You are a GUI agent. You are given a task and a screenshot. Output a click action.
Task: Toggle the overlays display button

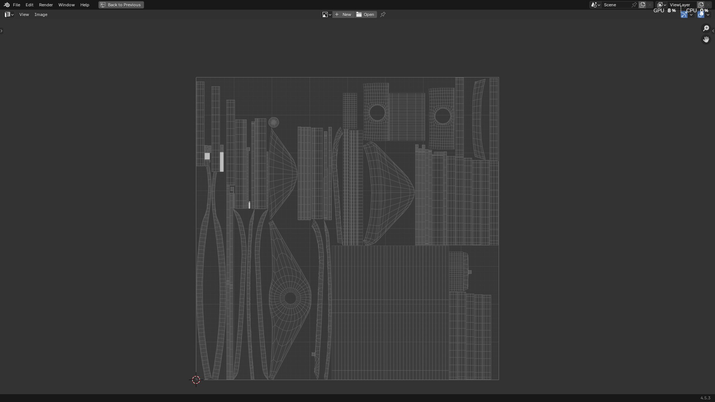(700, 15)
